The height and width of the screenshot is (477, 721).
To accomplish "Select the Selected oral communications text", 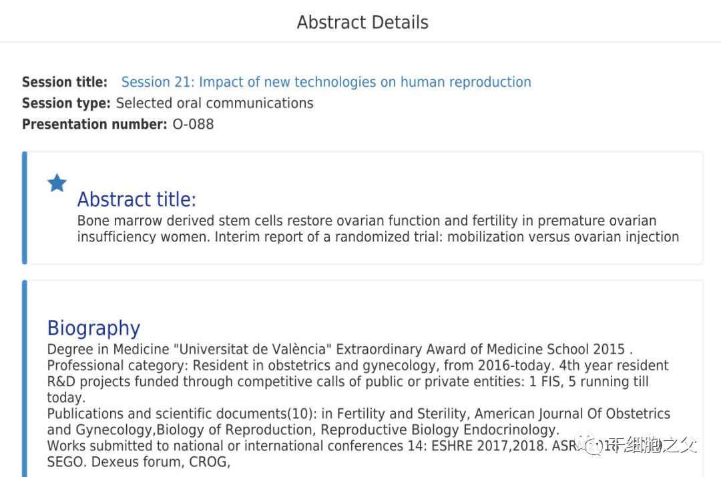I will click(215, 103).
